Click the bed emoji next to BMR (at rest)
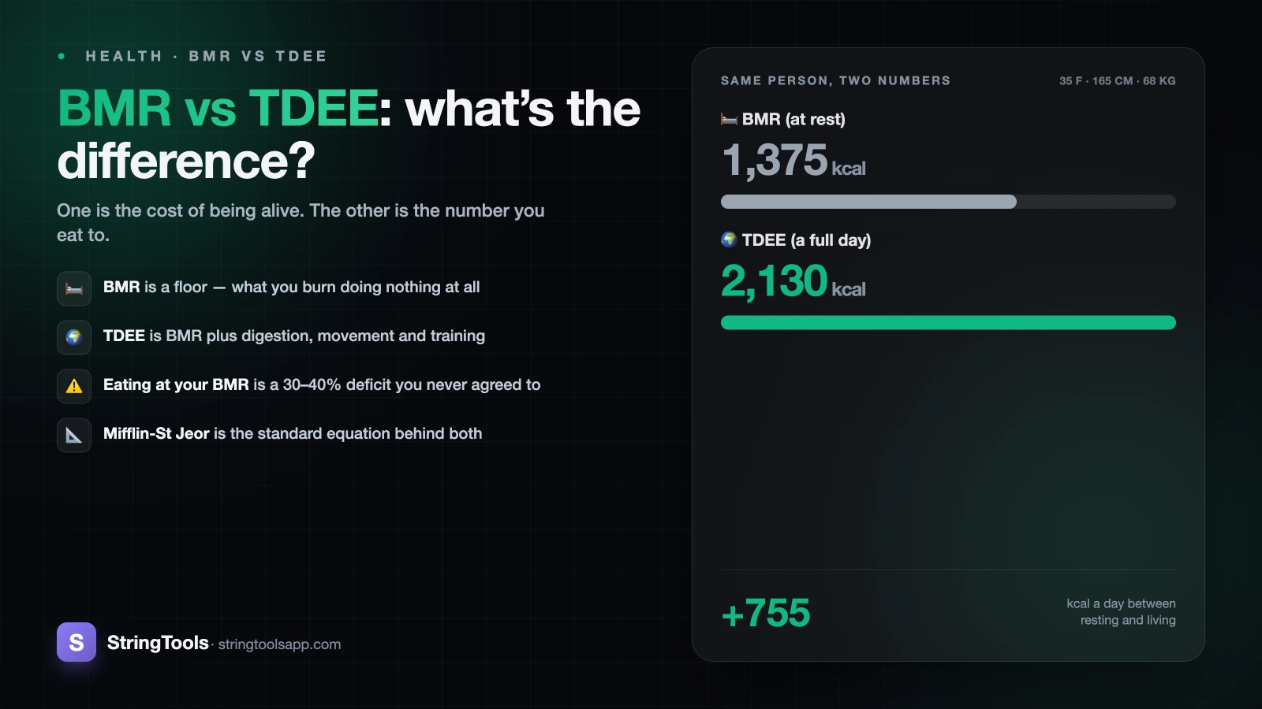Viewport: 1262px width, 709px height. (x=729, y=119)
